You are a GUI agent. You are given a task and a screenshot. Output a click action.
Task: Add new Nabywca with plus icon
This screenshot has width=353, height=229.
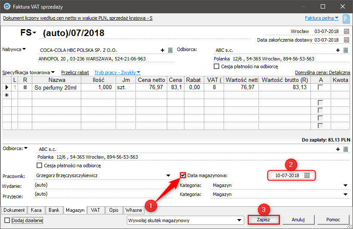(x=163, y=50)
